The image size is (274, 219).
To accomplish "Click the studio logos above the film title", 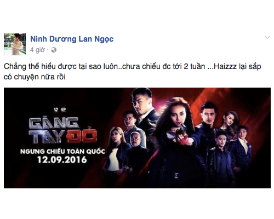I will tap(60, 109).
